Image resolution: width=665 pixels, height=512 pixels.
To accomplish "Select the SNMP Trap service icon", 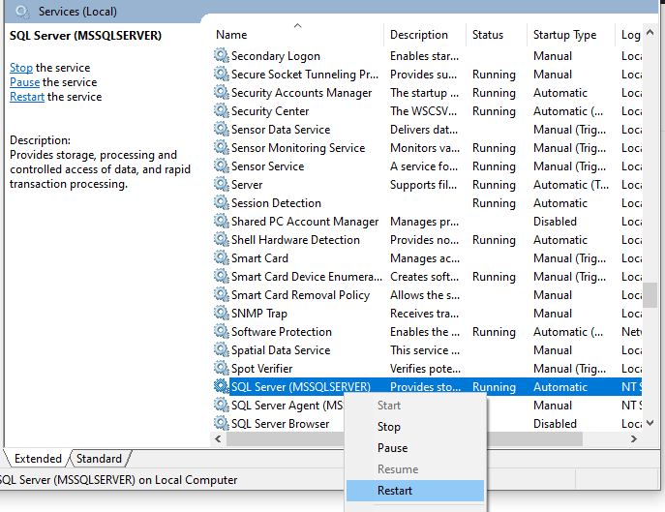I will click(221, 313).
